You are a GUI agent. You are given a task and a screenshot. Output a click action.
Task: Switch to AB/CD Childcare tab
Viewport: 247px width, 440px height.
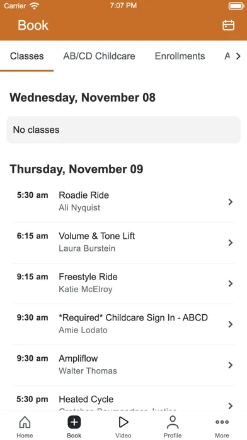pos(99,56)
